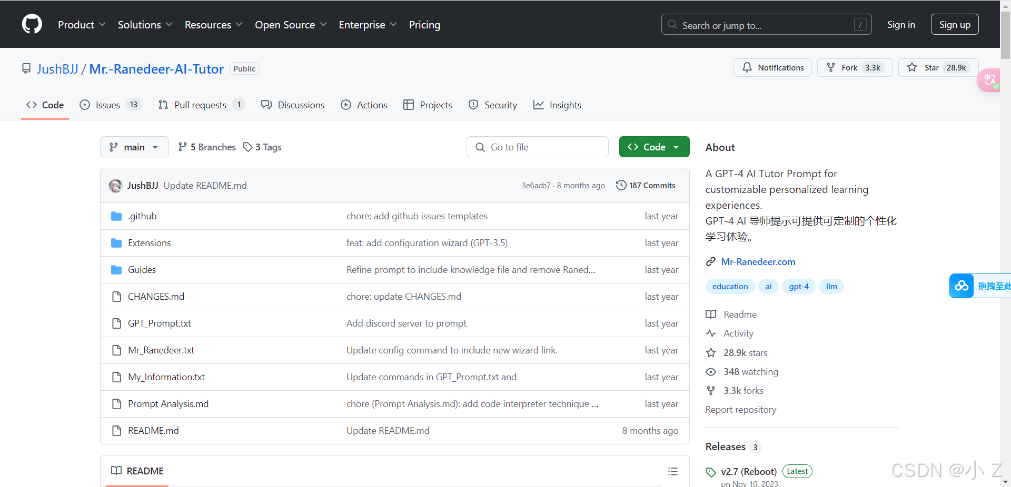Expand the Open Source menu
This screenshot has width=1011, height=487.
(291, 25)
